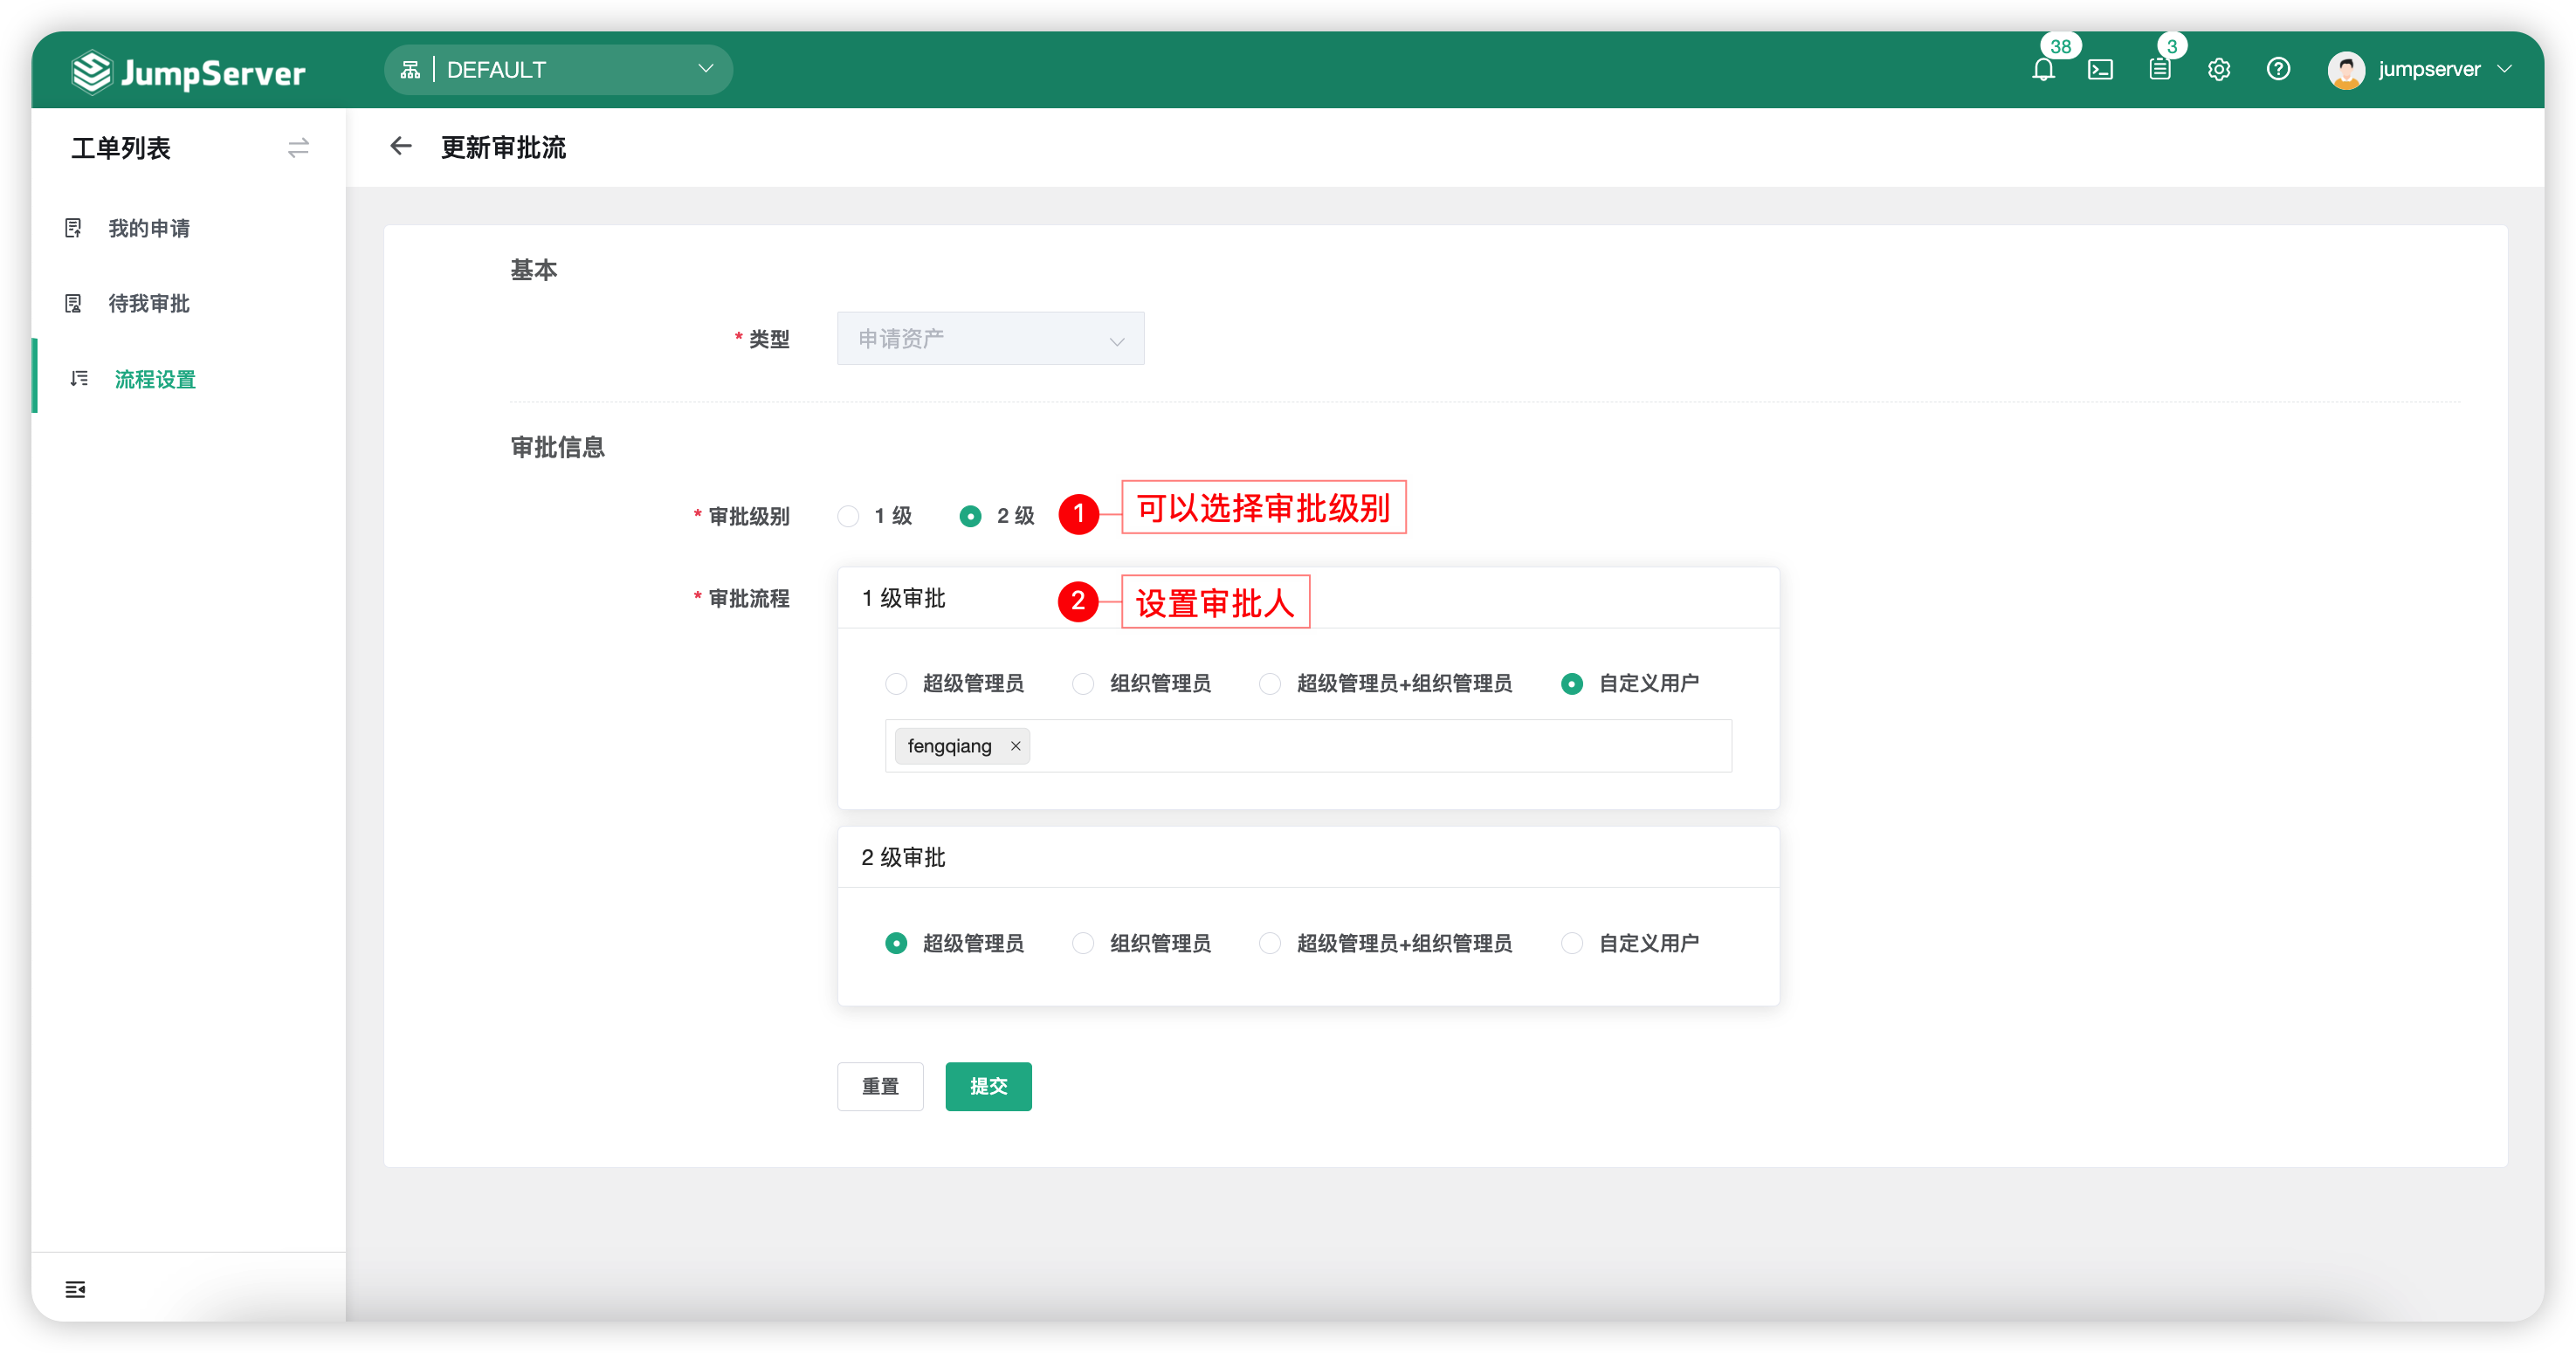Click the 审批信息 section heading
2576x1353 pixels.
pyautogui.click(x=557, y=447)
